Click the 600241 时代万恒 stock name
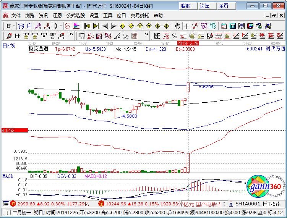The image size is (287, 218). click(266, 49)
